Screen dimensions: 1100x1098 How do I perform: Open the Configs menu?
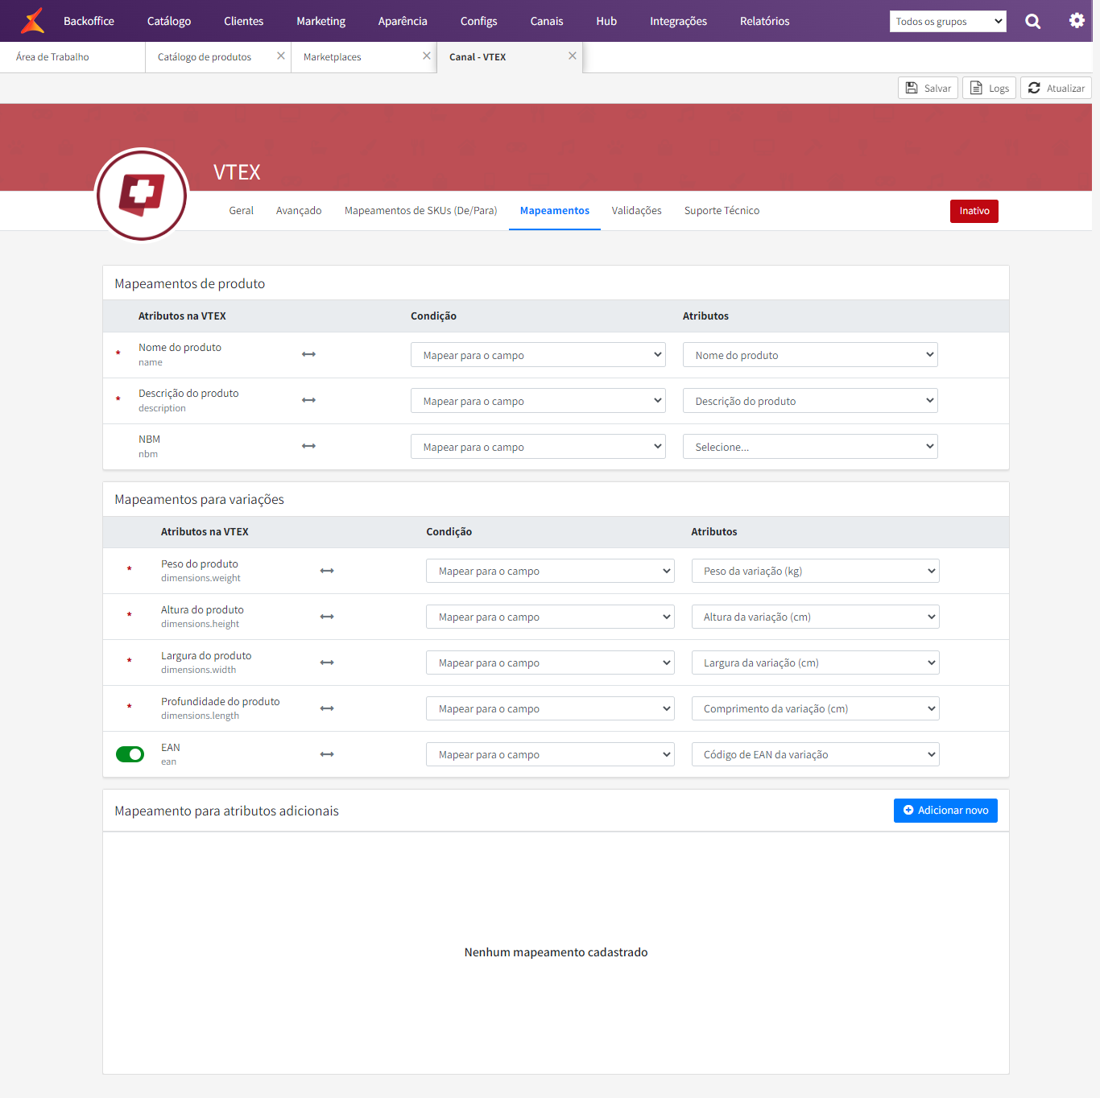pyautogui.click(x=478, y=21)
